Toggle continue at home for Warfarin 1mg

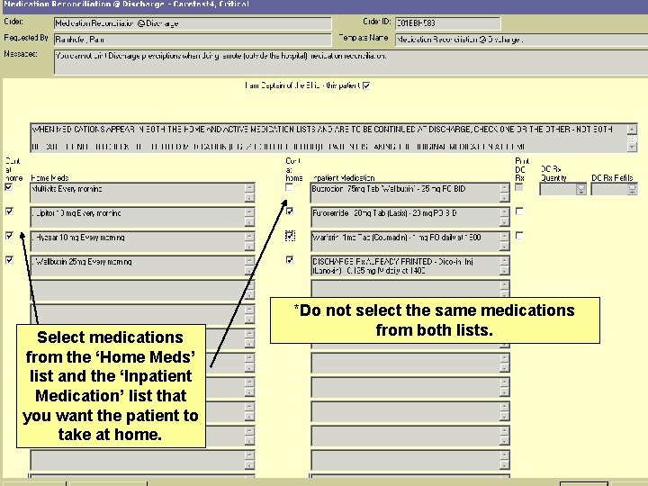pyautogui.click(x=290, y=236)
